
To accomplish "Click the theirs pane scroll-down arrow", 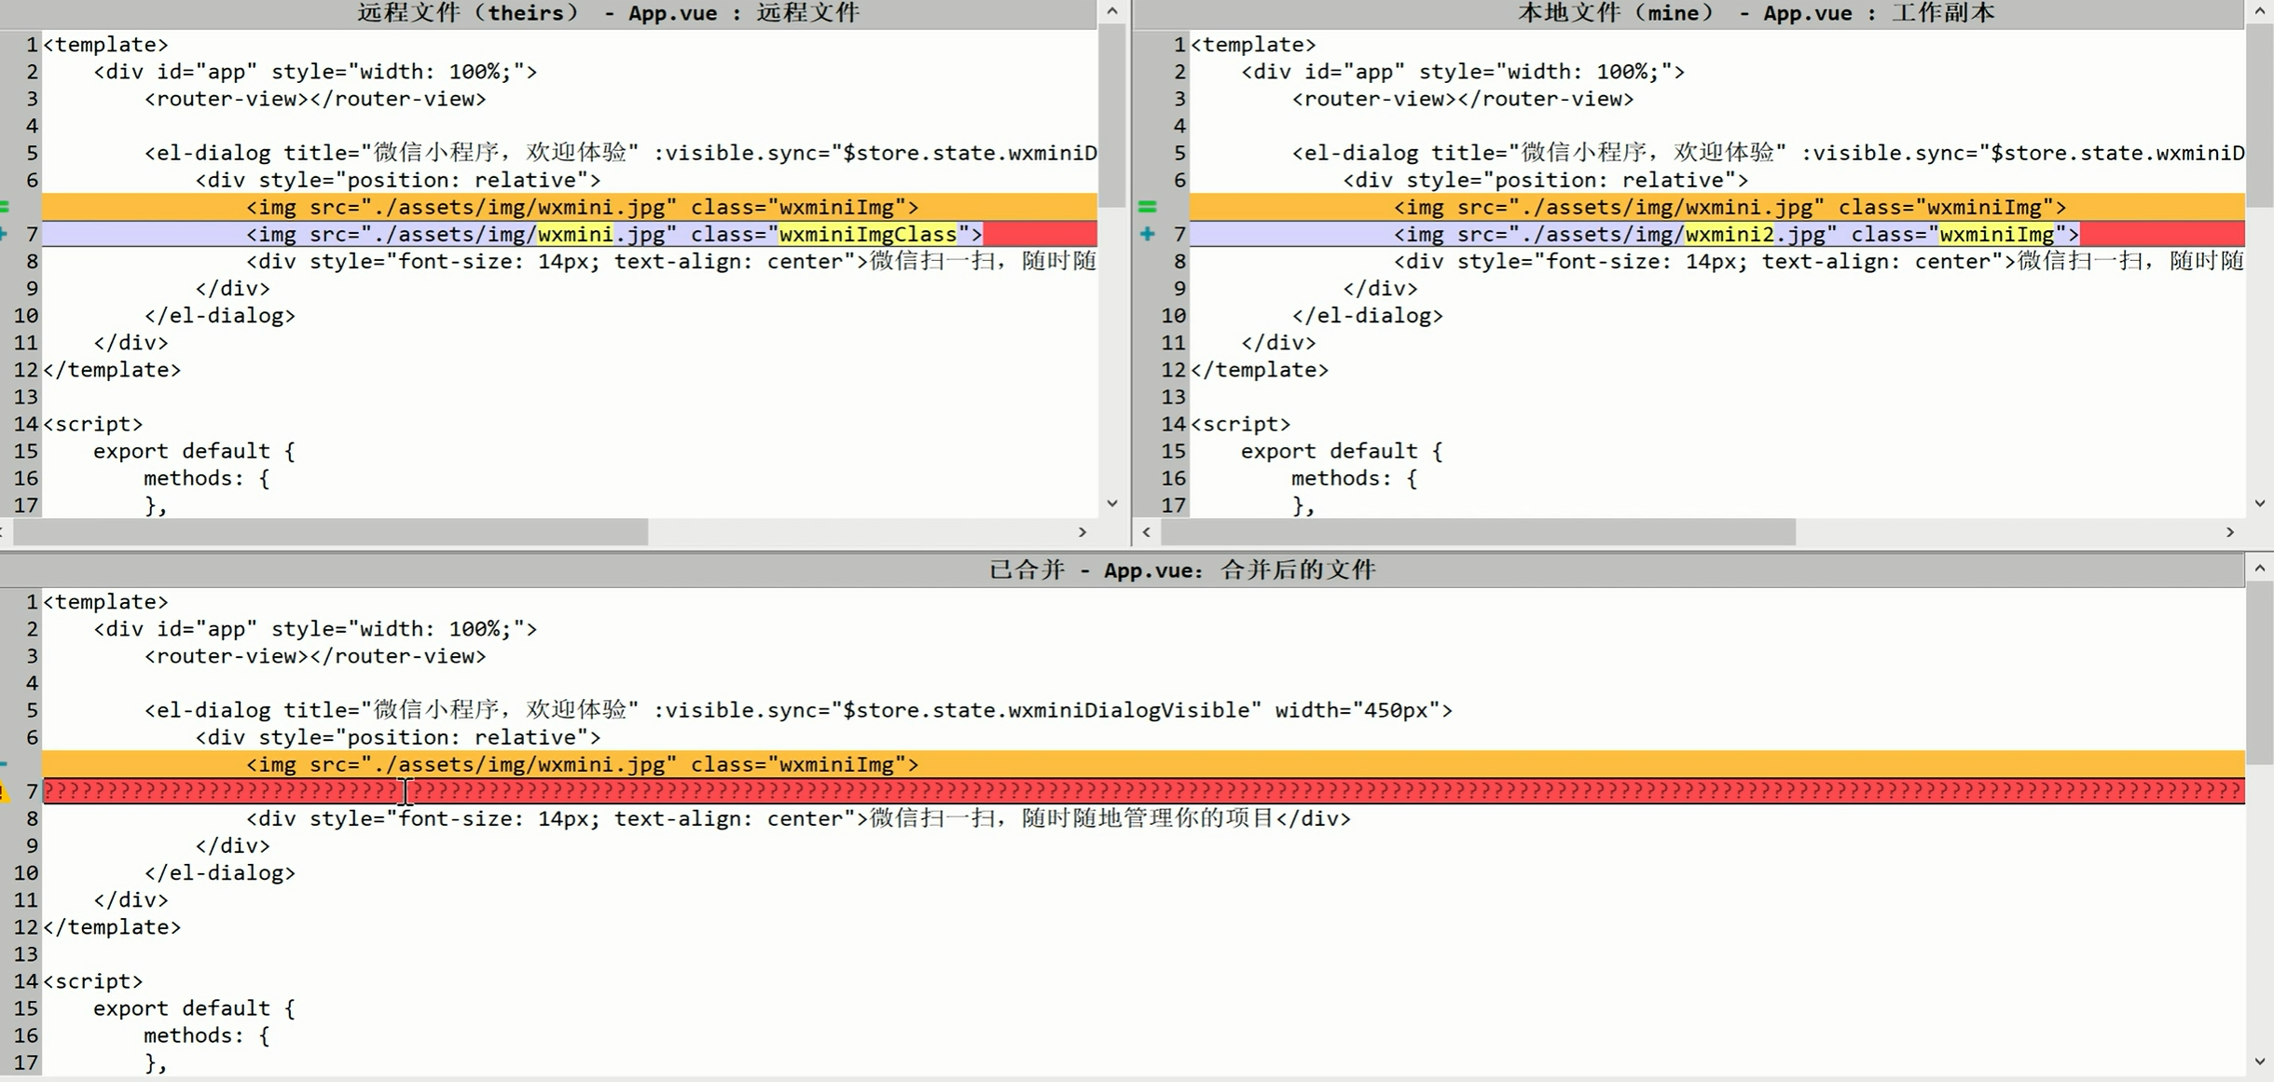I will [x=1111, y=504].
